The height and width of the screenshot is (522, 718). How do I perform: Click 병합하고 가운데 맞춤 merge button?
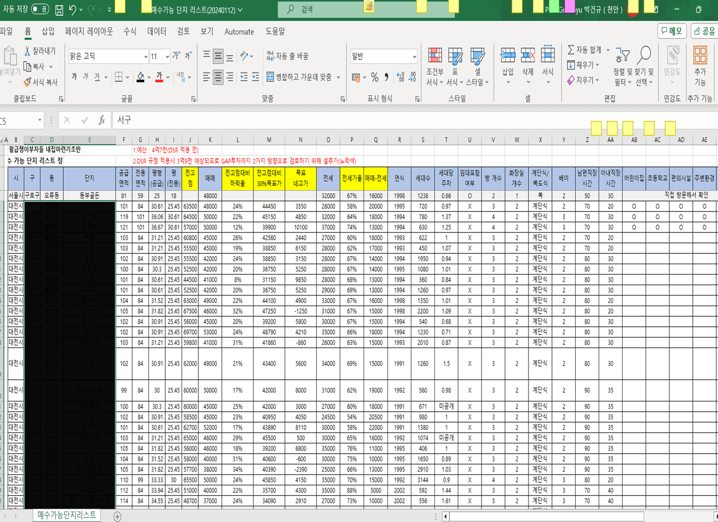click(299, 77)
